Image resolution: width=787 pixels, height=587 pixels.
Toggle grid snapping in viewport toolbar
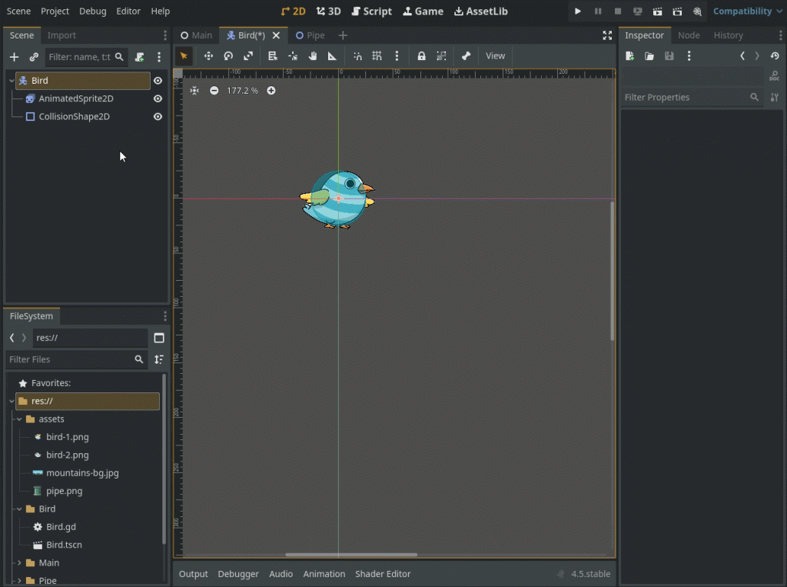tap(377, 56)
